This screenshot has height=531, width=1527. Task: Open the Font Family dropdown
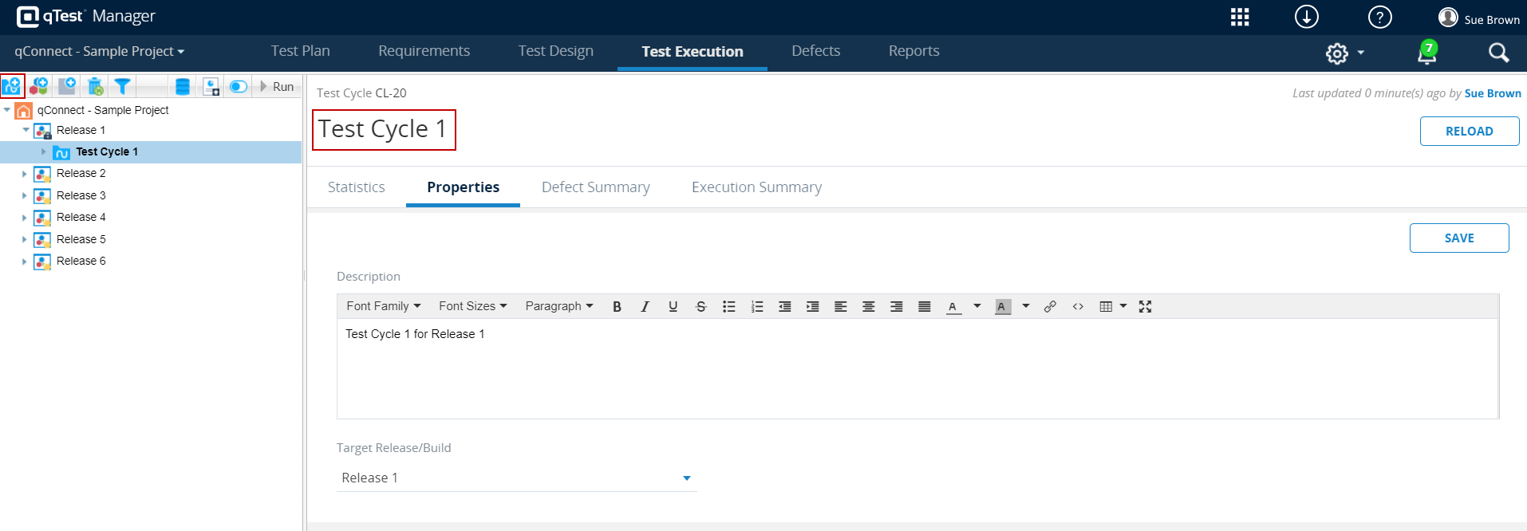pos(383,306)
